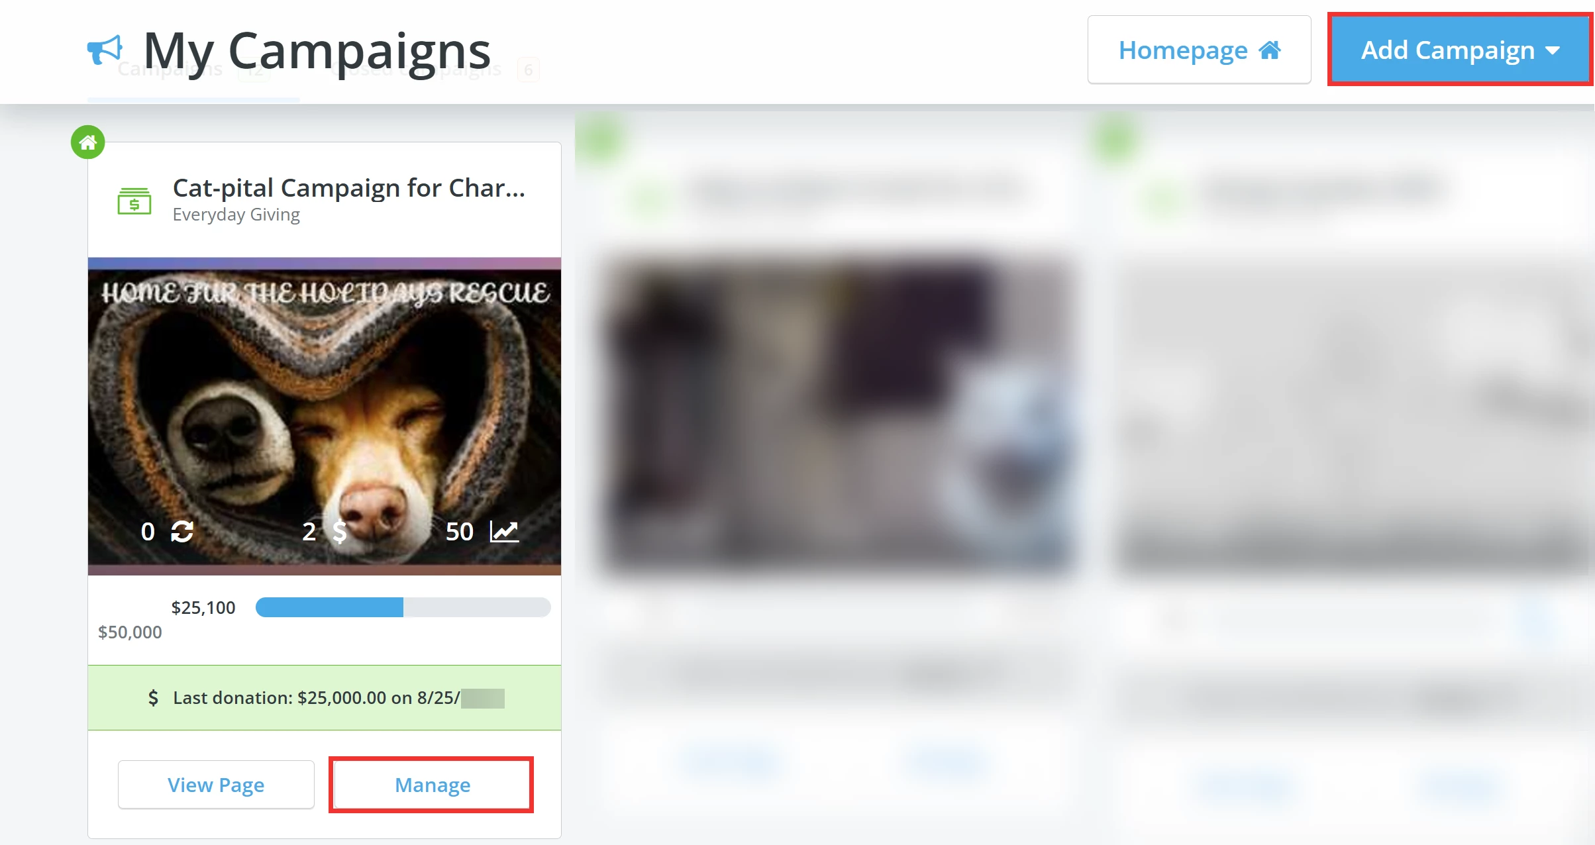Open the Cat-pital Campaign for Char... title

[x=349, y=188]
